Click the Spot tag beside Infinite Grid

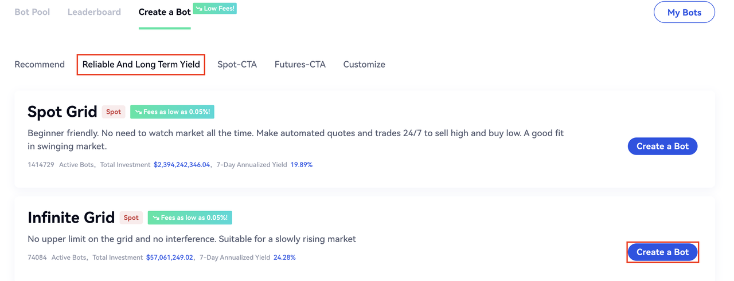131,217
